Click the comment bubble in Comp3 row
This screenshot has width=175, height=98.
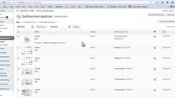click(x=155, y=90)
